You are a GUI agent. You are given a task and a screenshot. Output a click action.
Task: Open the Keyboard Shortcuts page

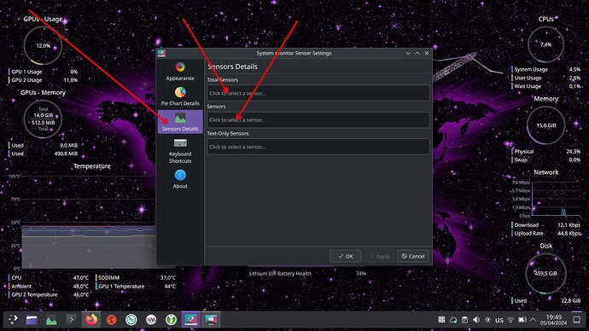180,151
